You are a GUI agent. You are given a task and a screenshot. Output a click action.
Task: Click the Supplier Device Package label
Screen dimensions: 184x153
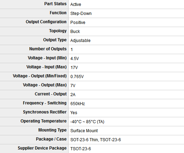(x=42, y=148)
